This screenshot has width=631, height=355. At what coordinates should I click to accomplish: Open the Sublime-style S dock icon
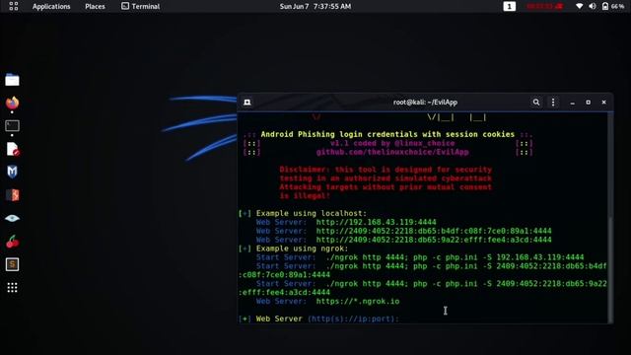pos(12,264)
